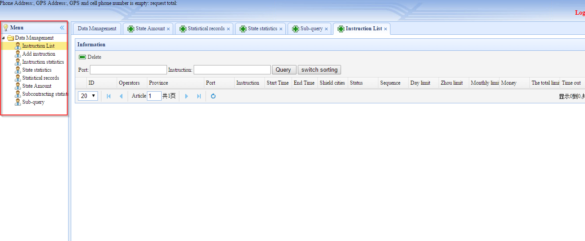The height and width of the screenshot is (241, 585).
Task: Open the page size dropdown showing 20
Action: [88, 96]
